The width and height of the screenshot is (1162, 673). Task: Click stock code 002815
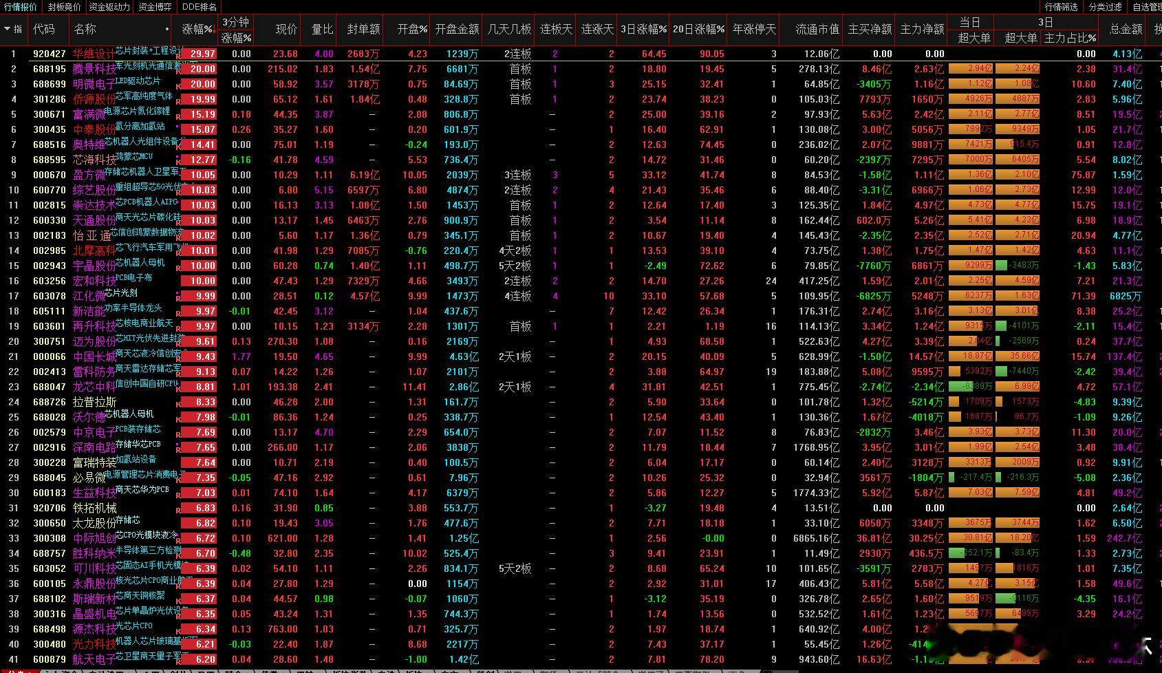pyautogui.click(x=50, y=205)
